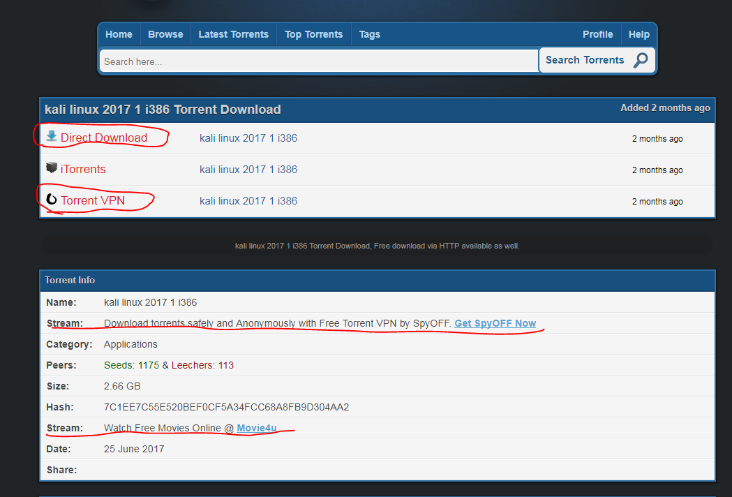Click the circular VPN icon beside Torrent VPN
This screenshot has width=732, height=497.
click(x=50, y=200)
